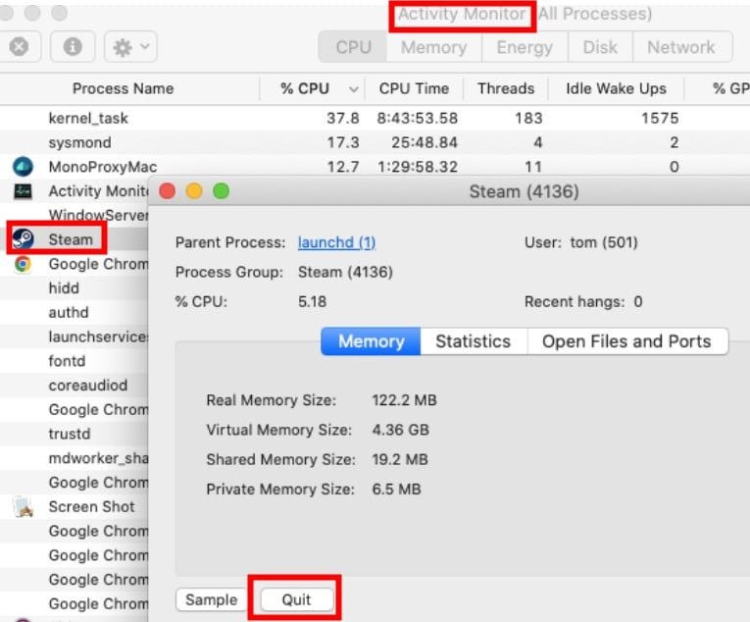Image resolution: width=750 pixels, height=622 pixels.
Task: Click Process Group Steam (4136) value
Action: tap(345, 272)
